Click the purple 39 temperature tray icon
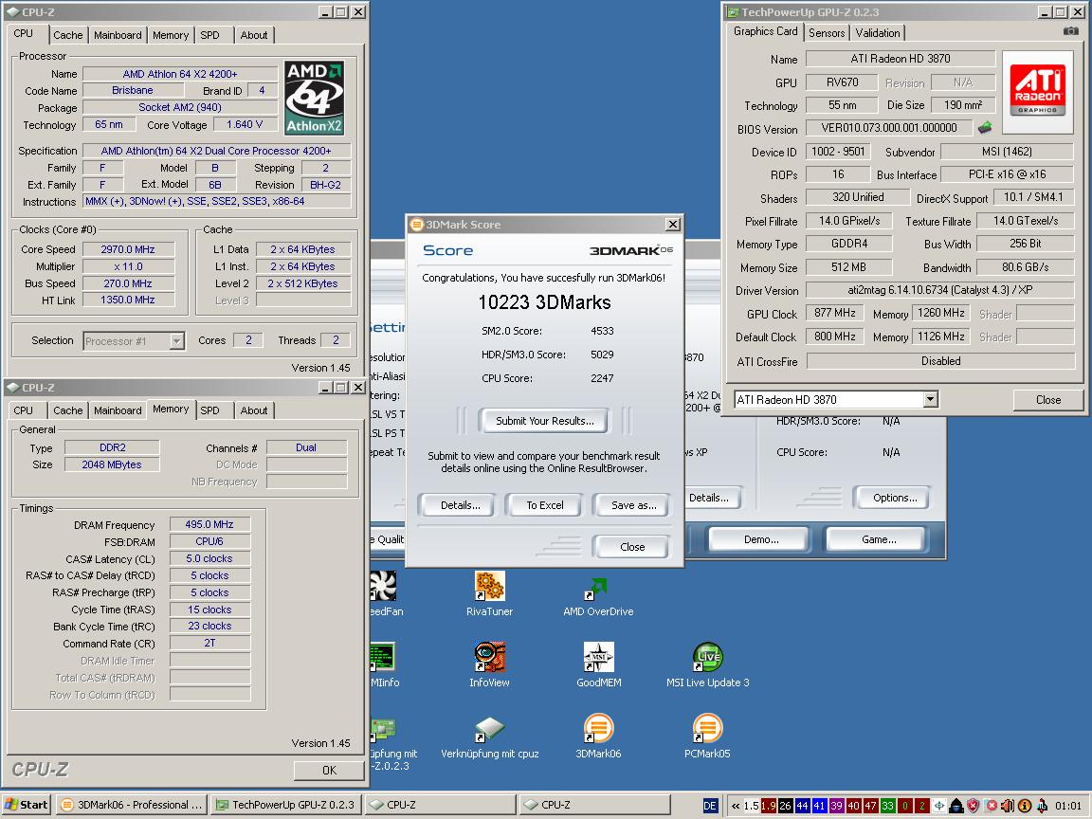This screenshot has height=819, width=1092. coord(836,806)
